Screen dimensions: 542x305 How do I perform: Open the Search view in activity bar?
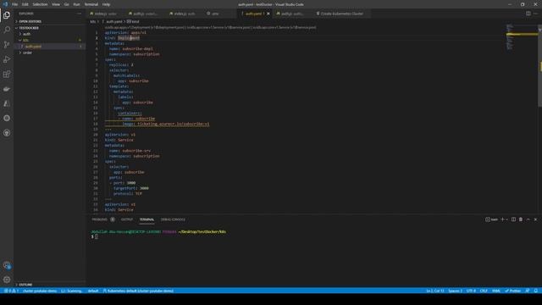7,30
